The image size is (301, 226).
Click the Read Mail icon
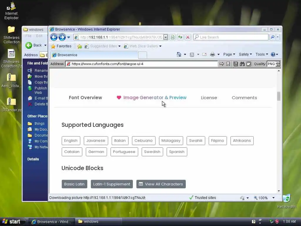205,54
